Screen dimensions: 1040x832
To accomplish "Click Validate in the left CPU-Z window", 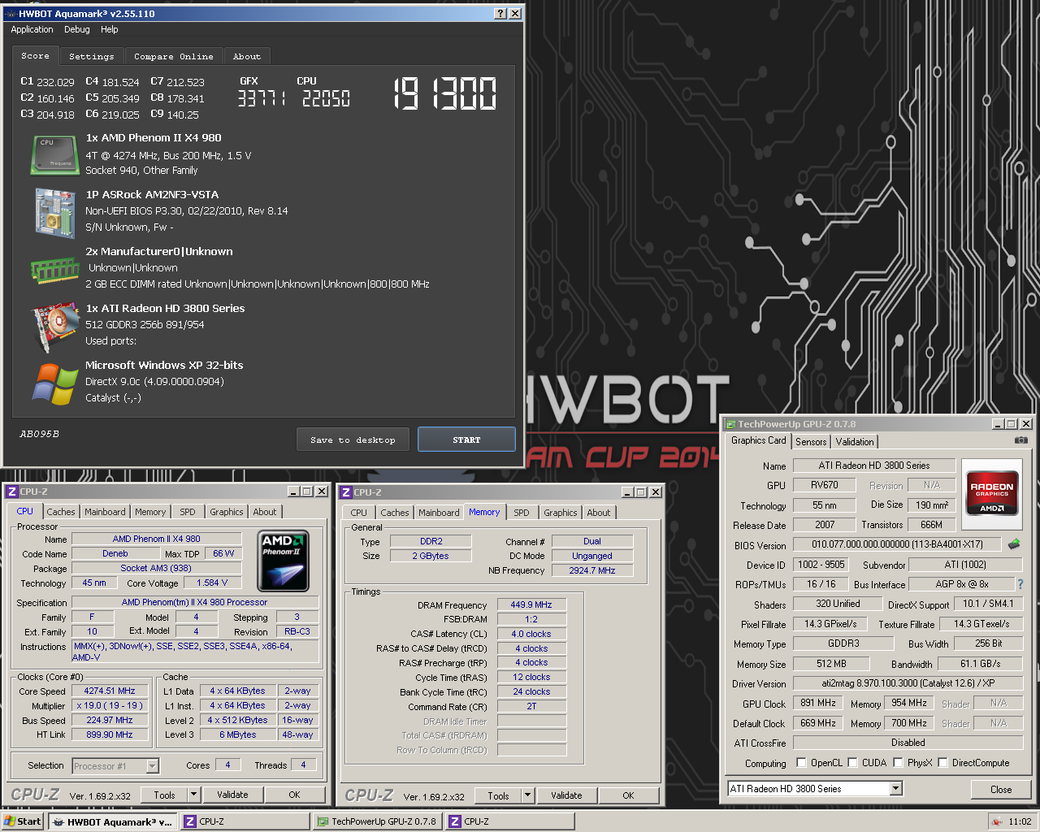I will (232, 795).
